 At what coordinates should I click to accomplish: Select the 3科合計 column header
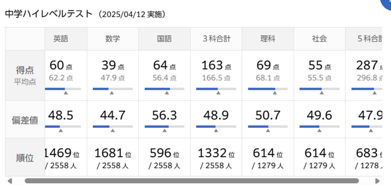(216, 39)
